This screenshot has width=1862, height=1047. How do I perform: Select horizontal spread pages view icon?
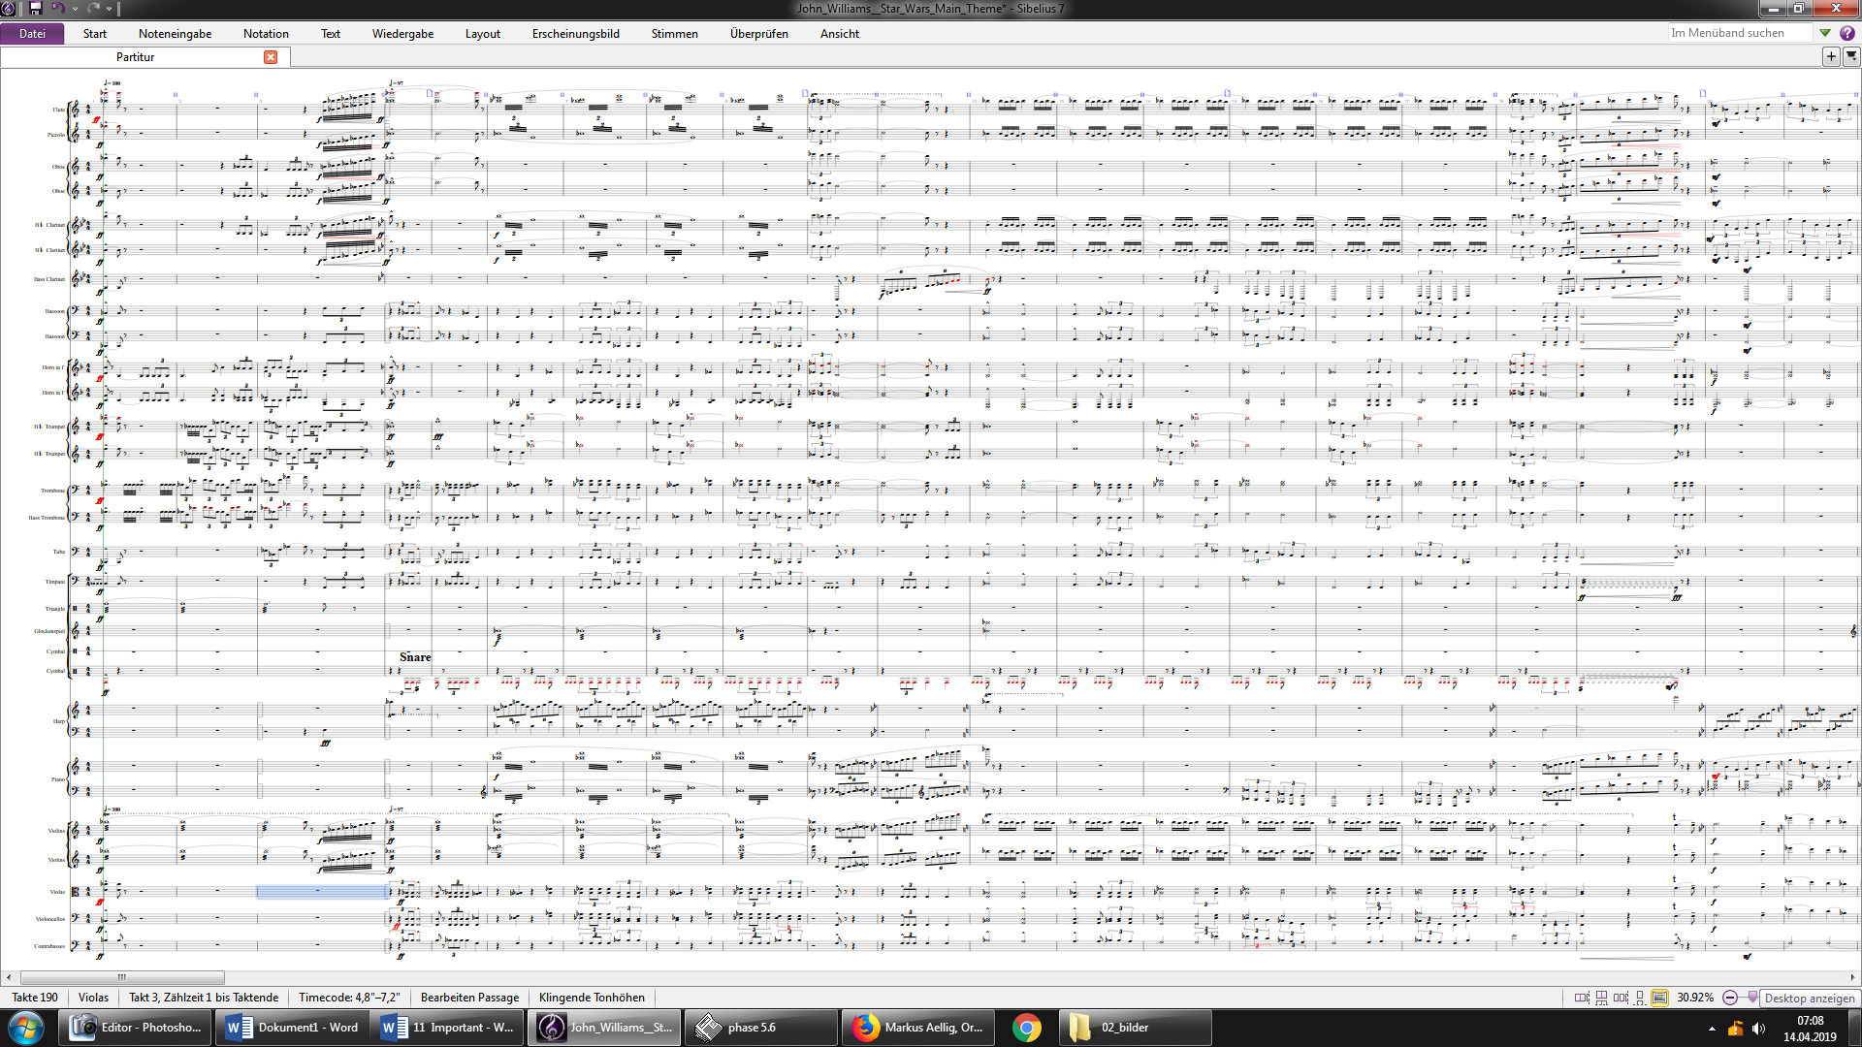(x=1582, y=998)
